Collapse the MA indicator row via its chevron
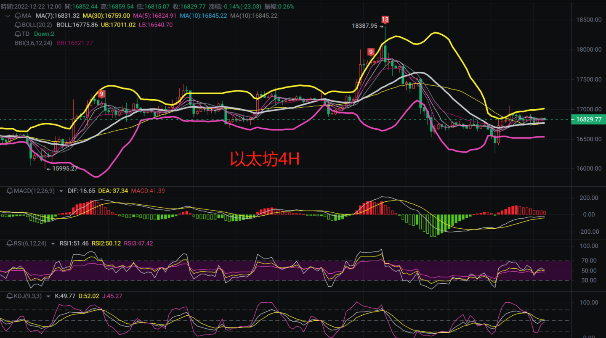The width and height of the screenshot is (606, 338). point(7,15)
